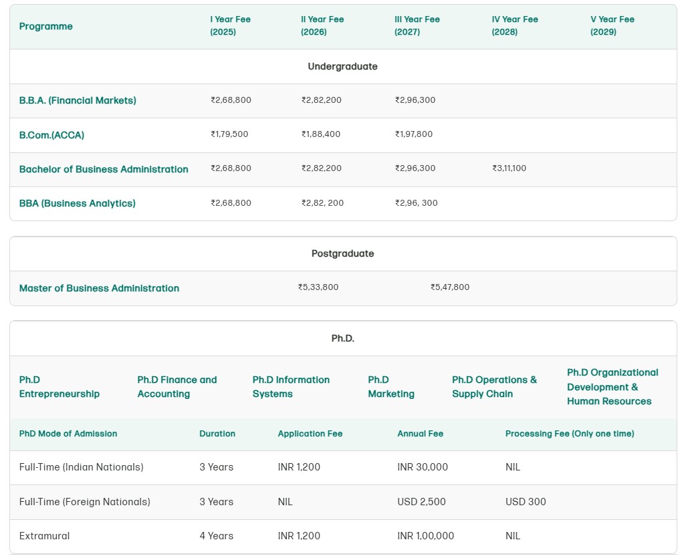The image size is (682, 558).
Task: Open the Master of Business Administration link
Action: pos(99,289)
